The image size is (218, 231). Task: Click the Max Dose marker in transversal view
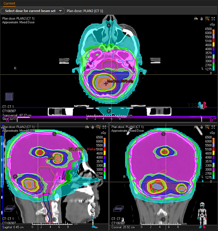pyautogui.click(x=106, y=83)
